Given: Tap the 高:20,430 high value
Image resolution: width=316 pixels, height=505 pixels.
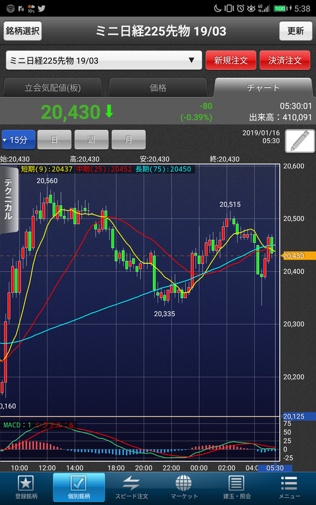Looking at the screenshot, I should 85,159.
